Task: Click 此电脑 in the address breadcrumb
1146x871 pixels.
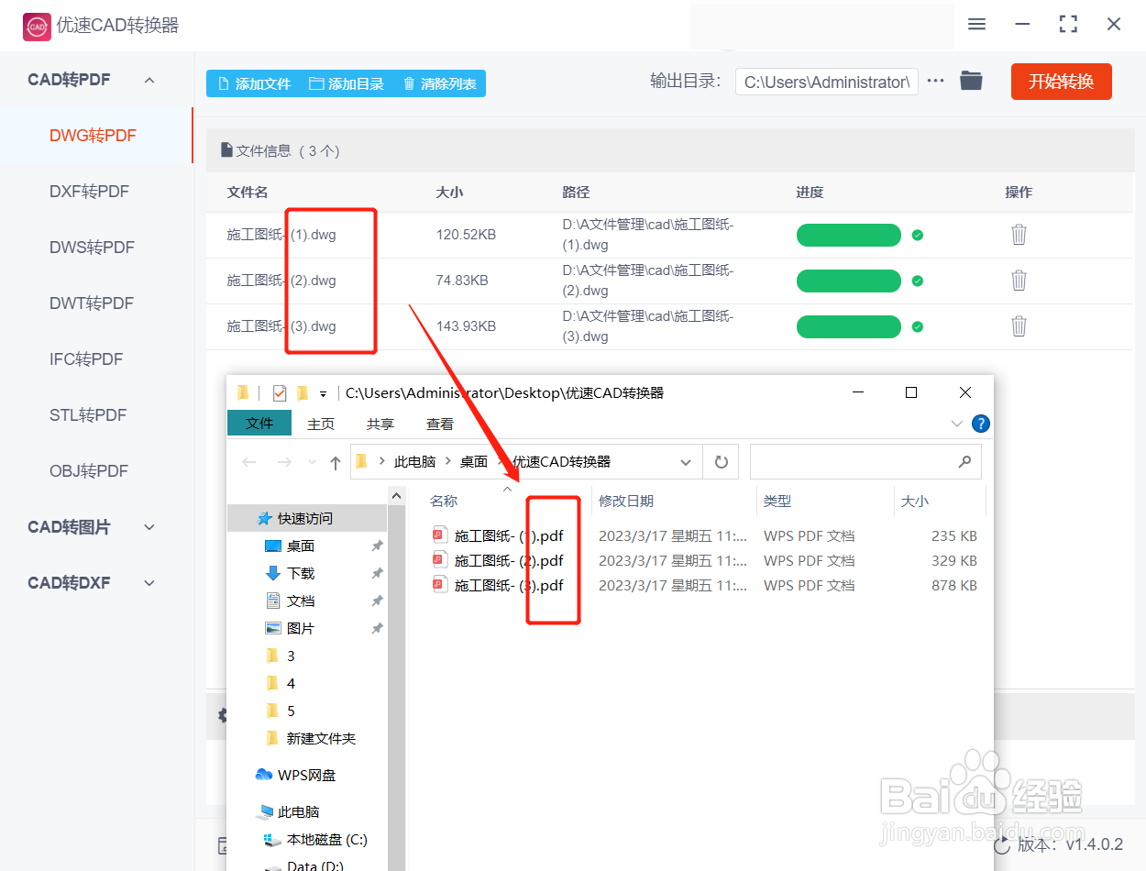Action: (414, 462)
